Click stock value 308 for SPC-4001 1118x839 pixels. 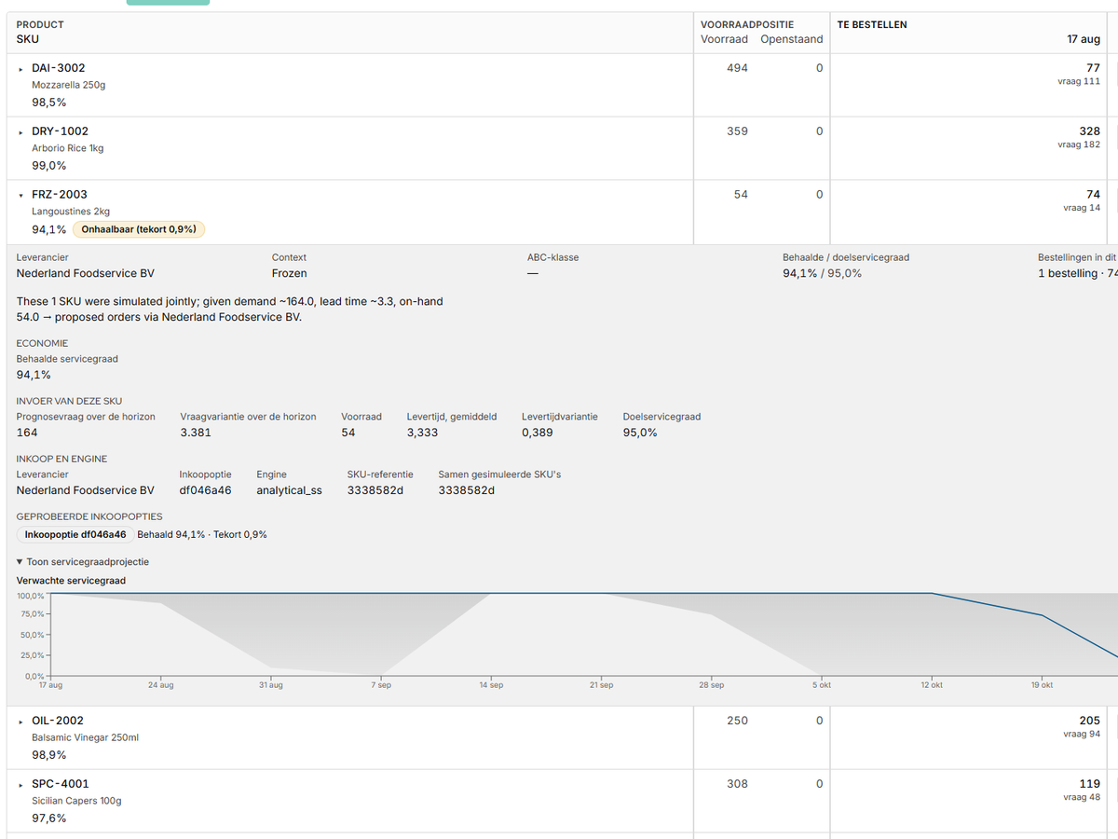(737, 784)
